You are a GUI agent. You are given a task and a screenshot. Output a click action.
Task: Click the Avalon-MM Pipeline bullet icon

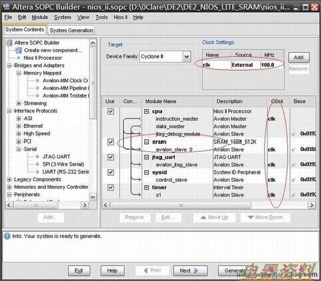click(37, 88)
